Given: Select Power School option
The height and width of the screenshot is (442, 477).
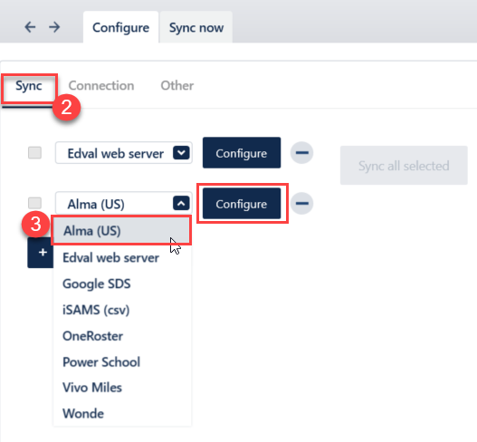Looking at the screenshot, I should [101, 362].
